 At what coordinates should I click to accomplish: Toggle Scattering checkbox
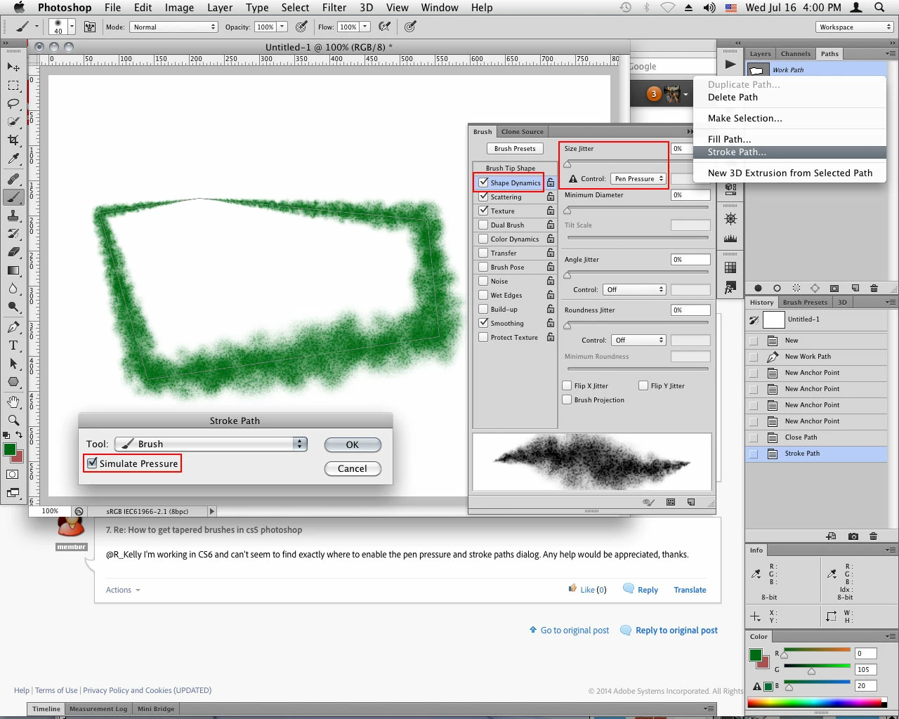tap(483, 197)
